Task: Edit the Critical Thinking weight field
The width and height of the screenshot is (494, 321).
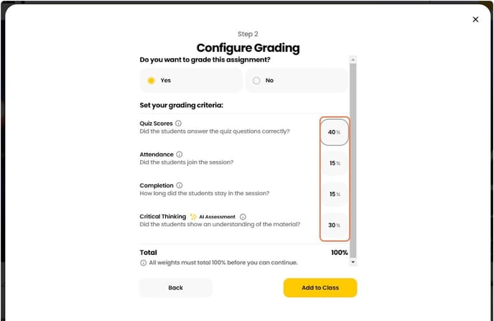Action: click(333, 225)
